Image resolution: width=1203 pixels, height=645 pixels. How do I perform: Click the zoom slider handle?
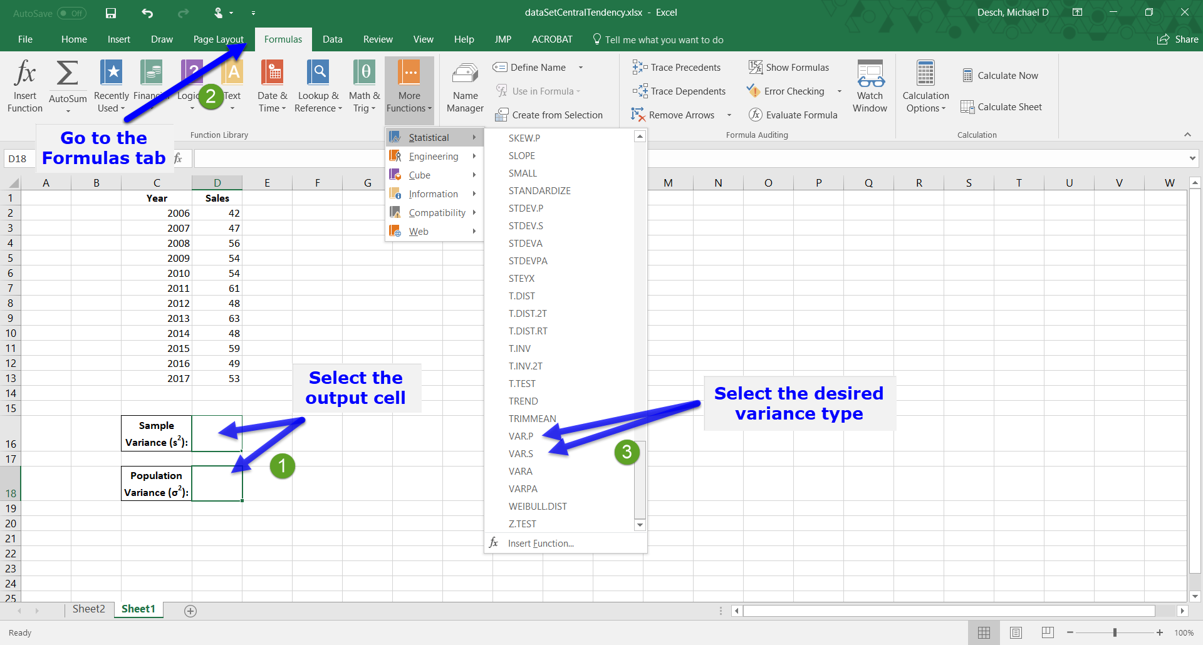(1115, 632)
